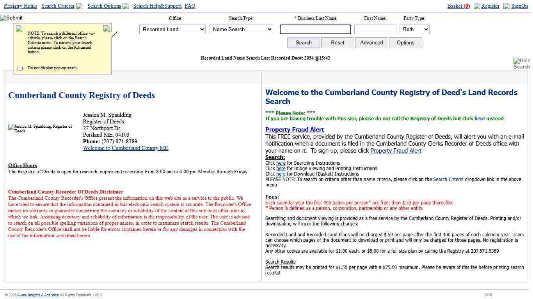The height and width of the screenshot is (299, 533).
Task: Close the yellow note pop-up via its top-right icon
Action: tap(107, 28)
